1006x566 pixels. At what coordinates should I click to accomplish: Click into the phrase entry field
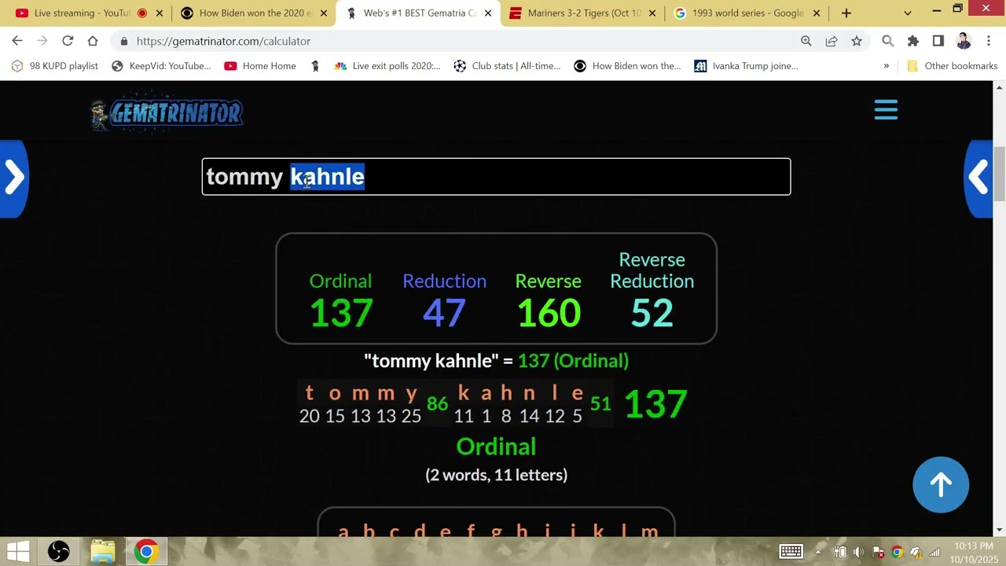click(x=496, y=177)
